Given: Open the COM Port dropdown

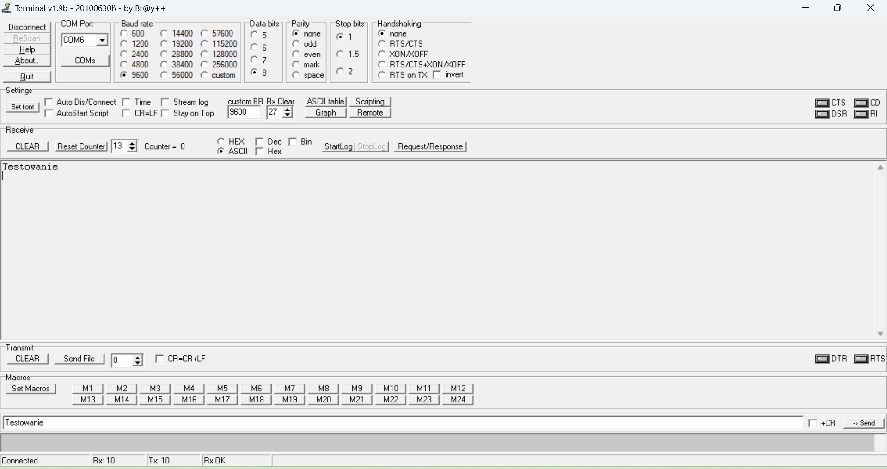Looking at the screenshot, I should (102, 40).
